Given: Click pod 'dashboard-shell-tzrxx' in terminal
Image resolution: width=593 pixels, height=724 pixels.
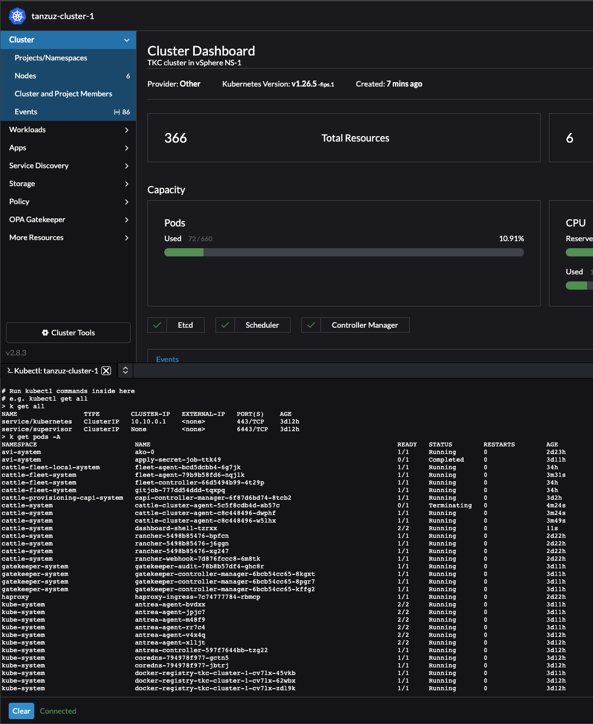Looking at the screenshot, I should pos(176,529).
